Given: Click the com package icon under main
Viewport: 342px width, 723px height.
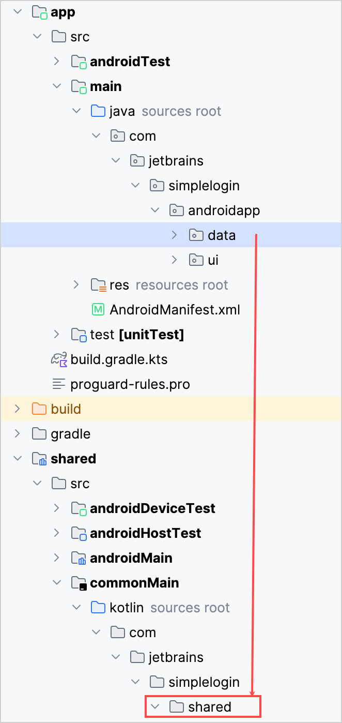Looking at the screenshot, I should [x=117, y=135].
